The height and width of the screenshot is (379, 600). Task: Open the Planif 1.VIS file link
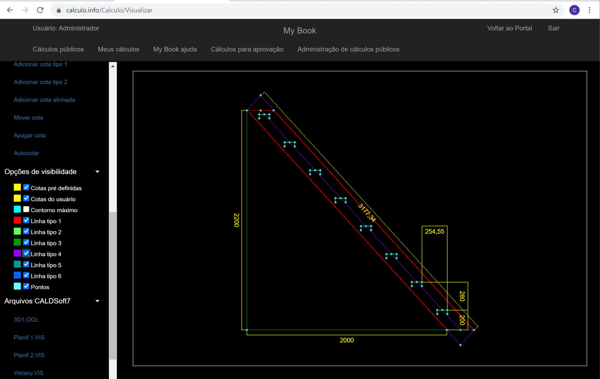[29, 337]
